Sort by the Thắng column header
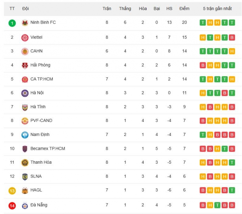Viewport: 242px width, 214px height. tap(125, 8)
